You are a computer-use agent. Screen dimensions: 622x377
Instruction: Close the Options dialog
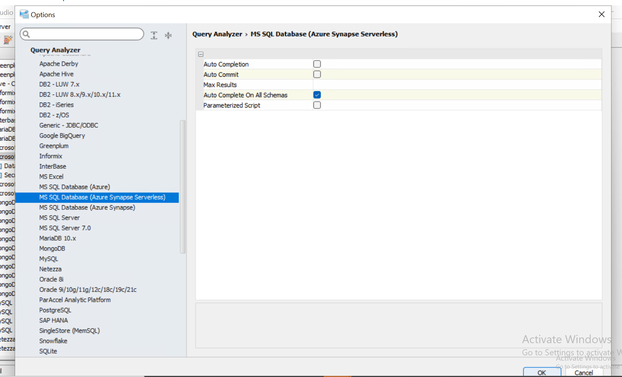coord(601,14)
